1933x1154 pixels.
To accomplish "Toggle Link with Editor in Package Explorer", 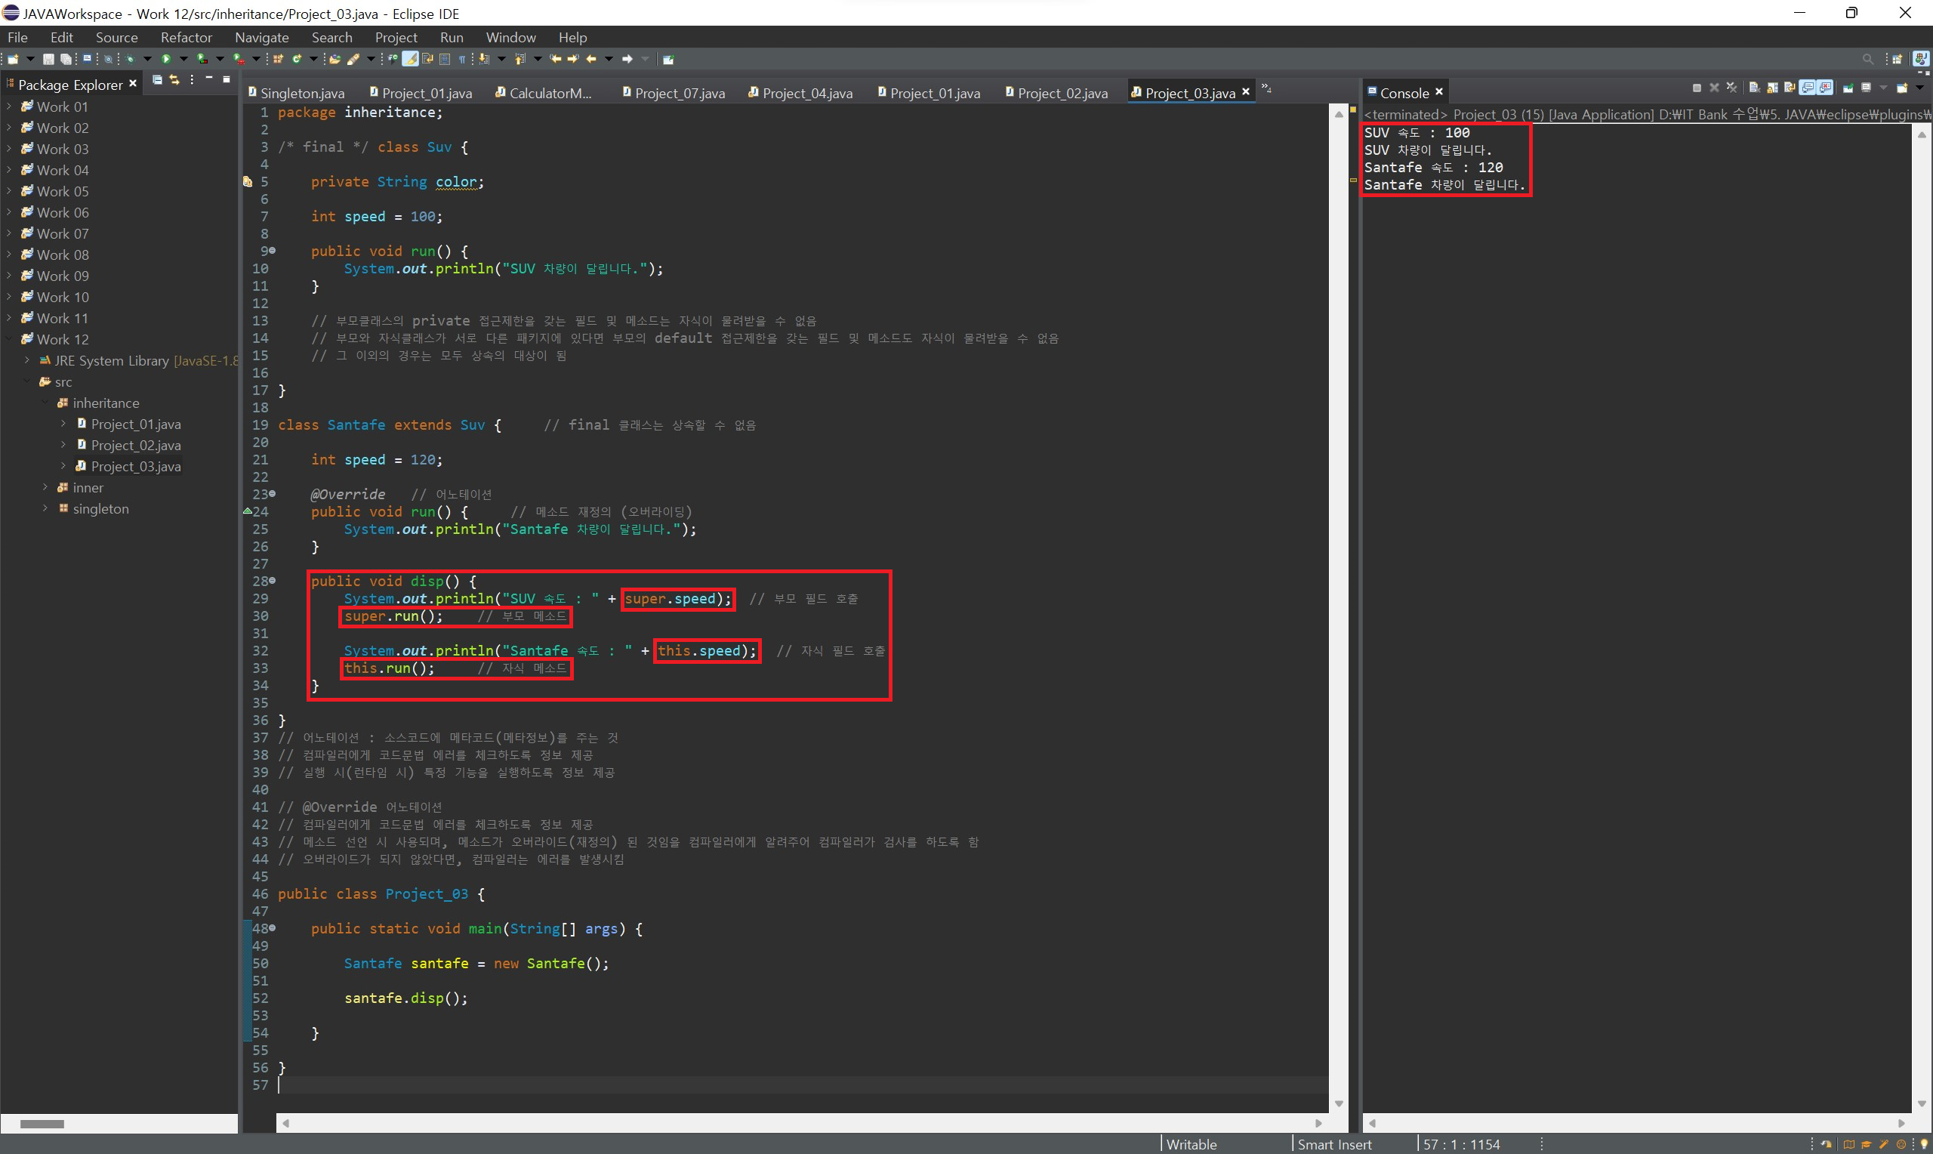I will tap(174, 80).
